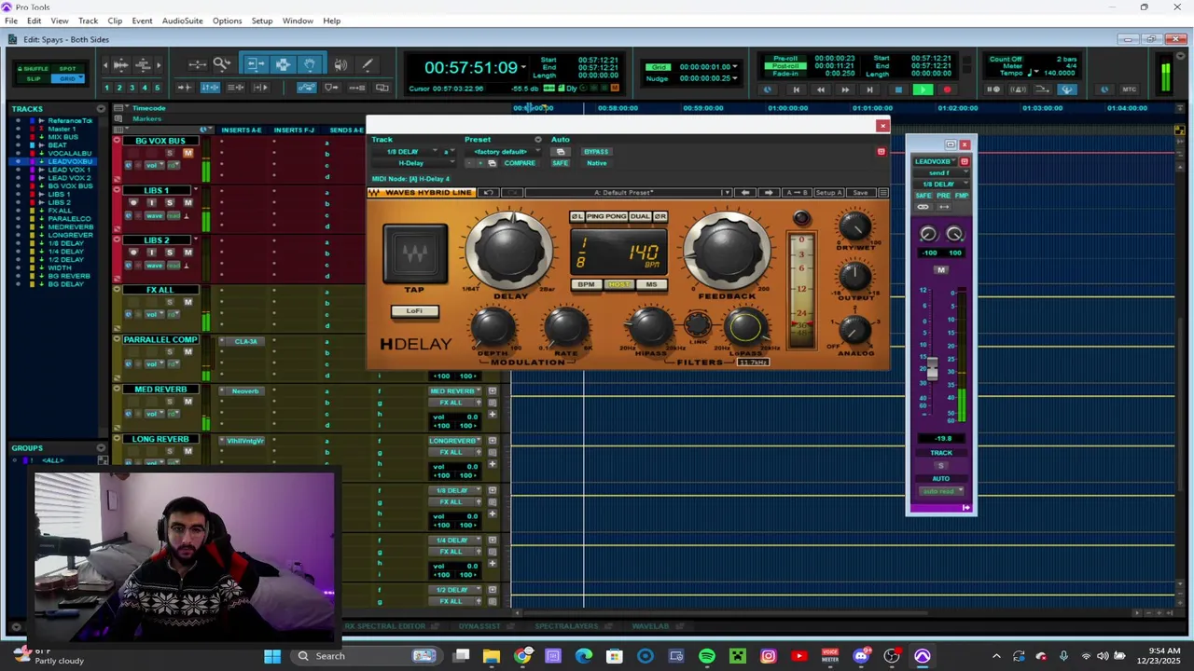The image size is (1194, 671).
Task: Click the Setup A button
Action: [828, 193]
